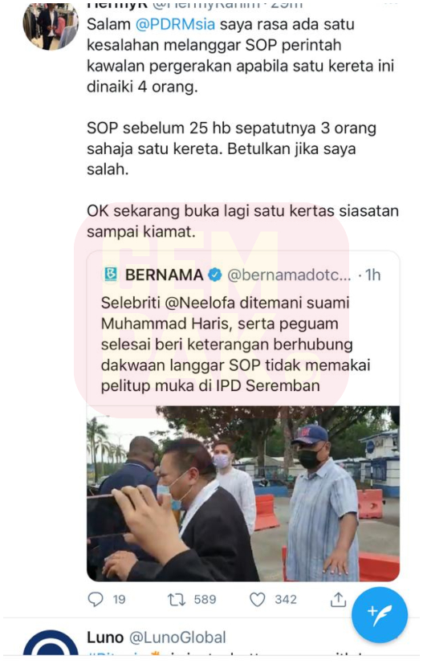Open the share upload icon
423x668 pixels.
coord(338,600)
